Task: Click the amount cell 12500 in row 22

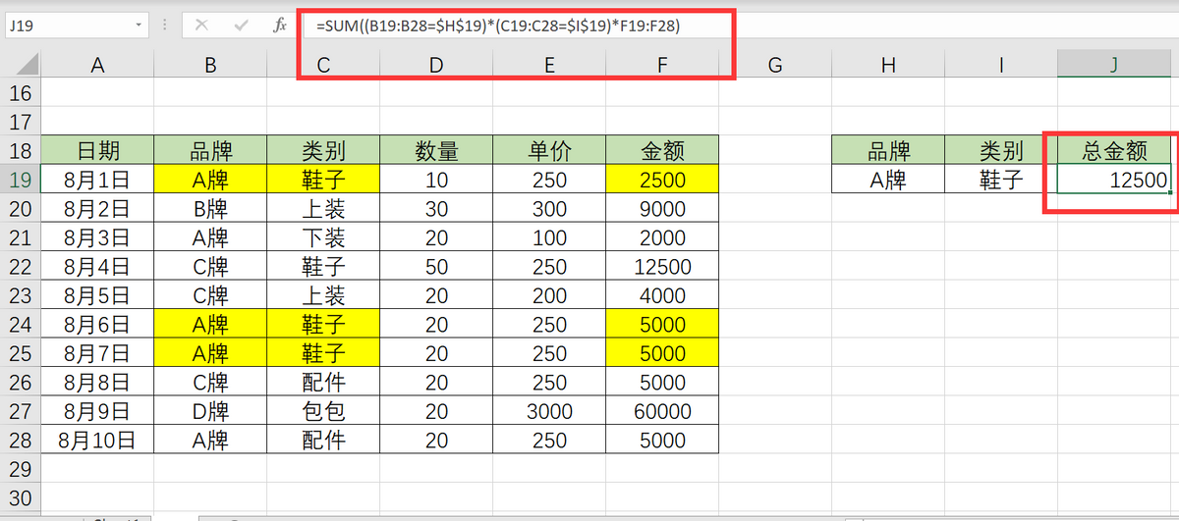Action: 662,267
